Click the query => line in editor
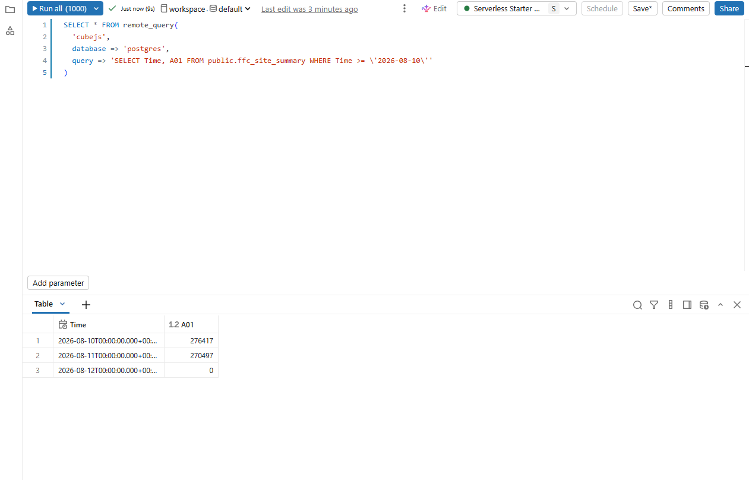Viewport: 749px width, 480px height. click(252, 61)
